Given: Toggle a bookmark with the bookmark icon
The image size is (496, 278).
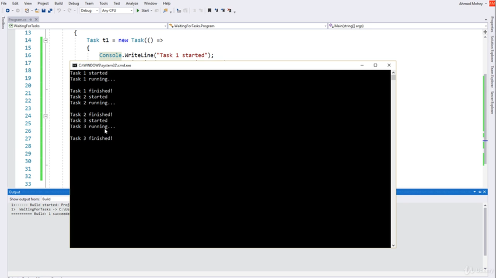Looking at the screenshot, I should click(x=209, y=10).
